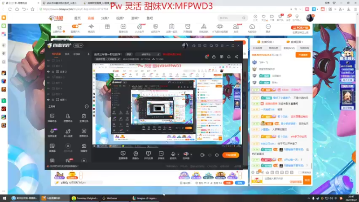Open the 历史 history clock icon in Douyu header
The width and height of the screenshot is (359, 202).
[x=255, y=18]
